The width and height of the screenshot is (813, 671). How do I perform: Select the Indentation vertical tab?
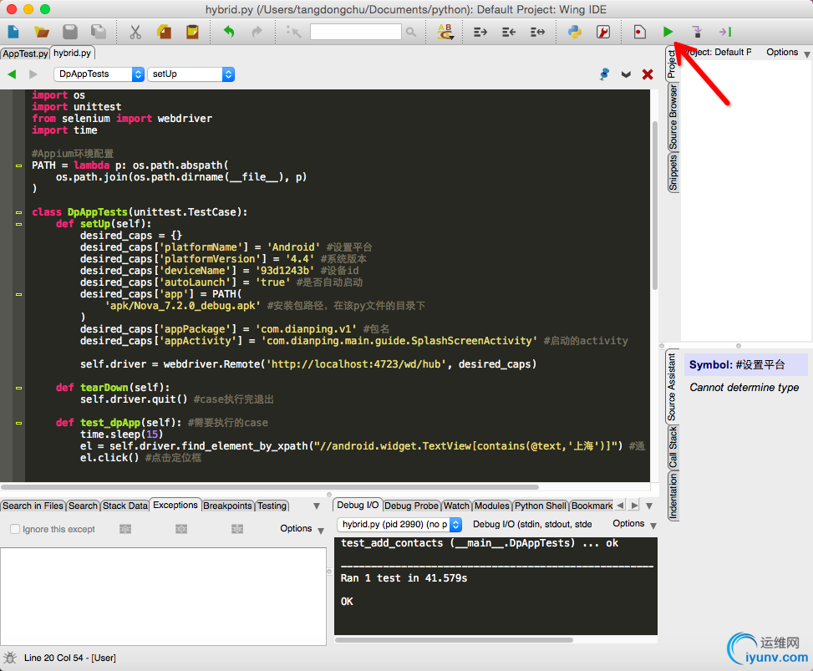(x=673, y=496)
